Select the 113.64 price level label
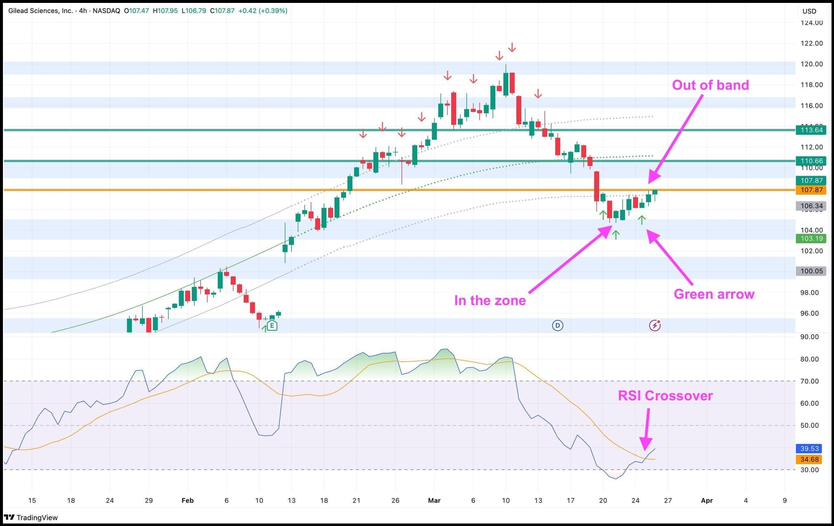834x526 pixels. (811, 130)
